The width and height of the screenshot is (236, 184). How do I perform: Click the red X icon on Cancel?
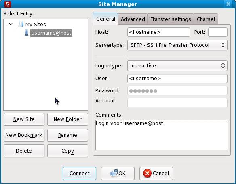tap(147, 174)
